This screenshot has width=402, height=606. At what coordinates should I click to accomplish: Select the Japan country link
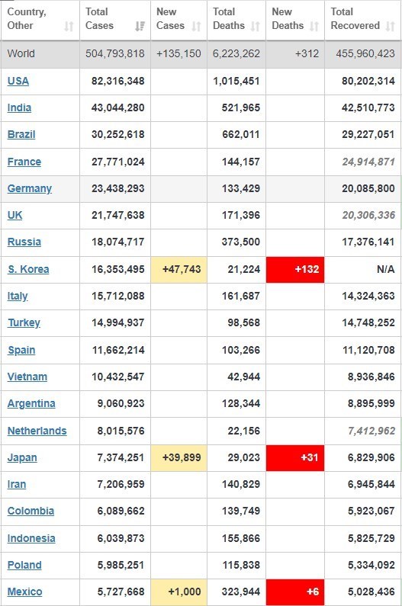coord(22,457)
